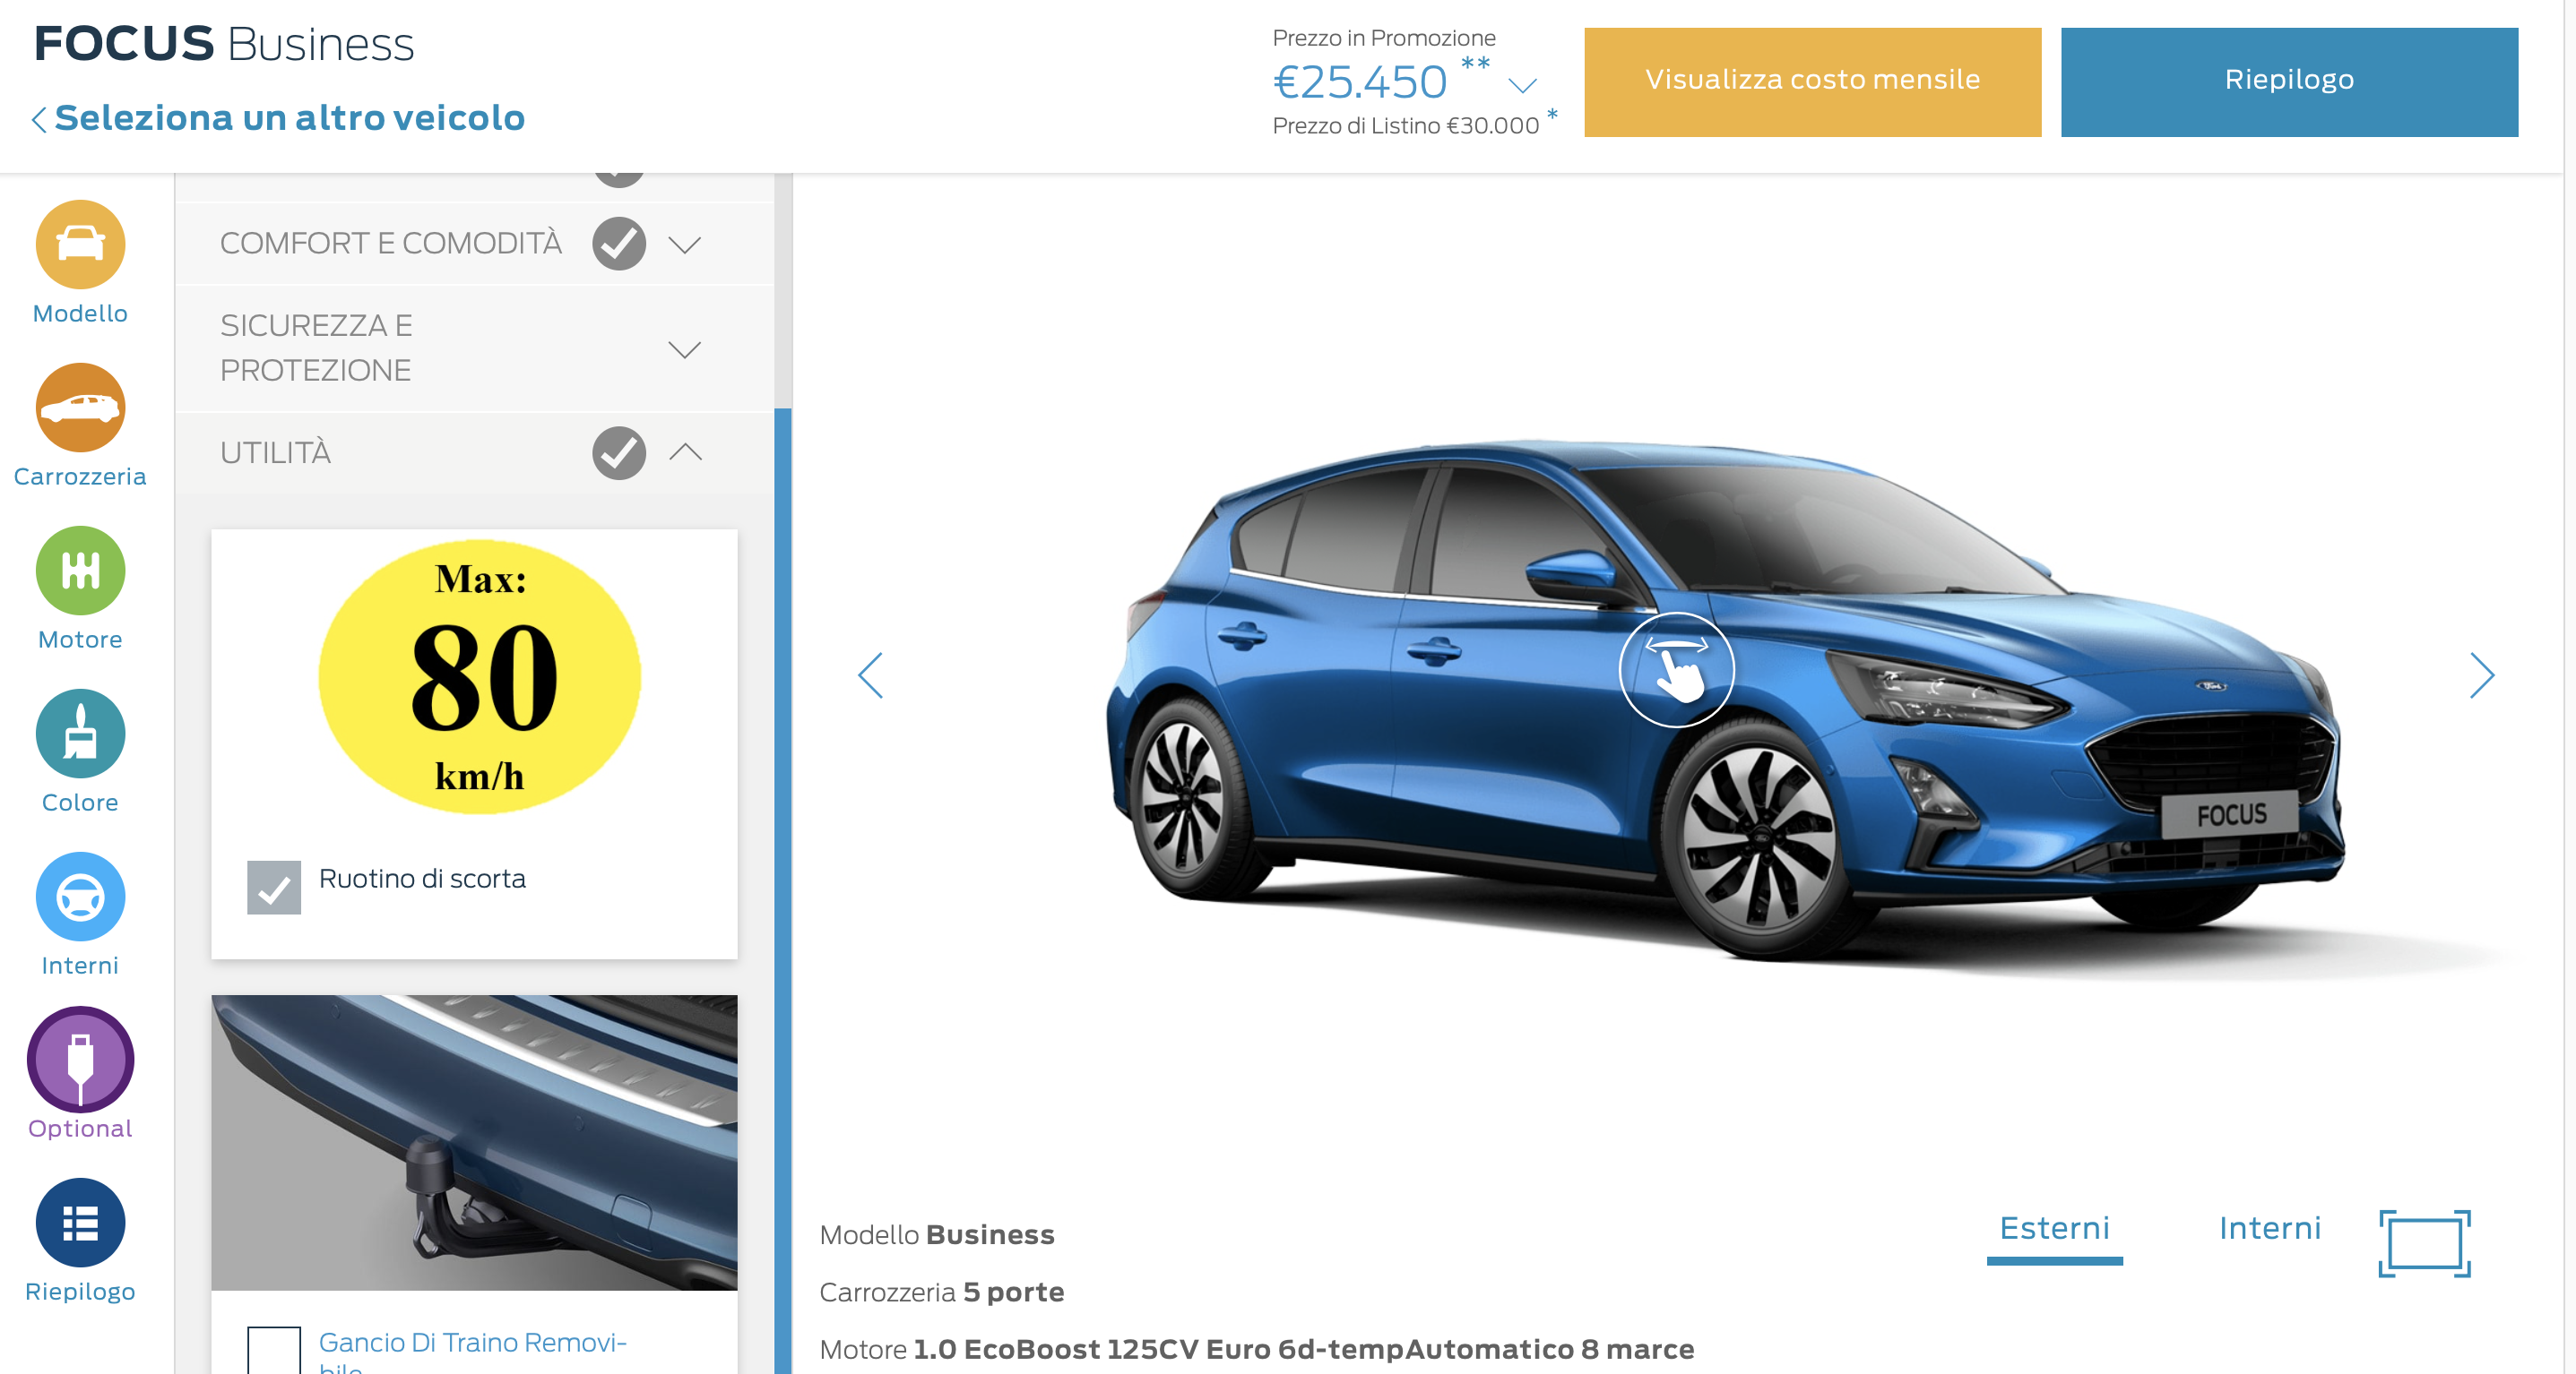Collapse the Utilità section
Viewport: 2576px width, 1374px height.
pos(685,452)
